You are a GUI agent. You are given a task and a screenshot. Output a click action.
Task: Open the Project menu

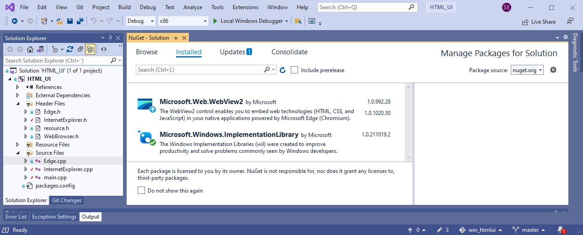pyautogui.click(x=101, y=7)
